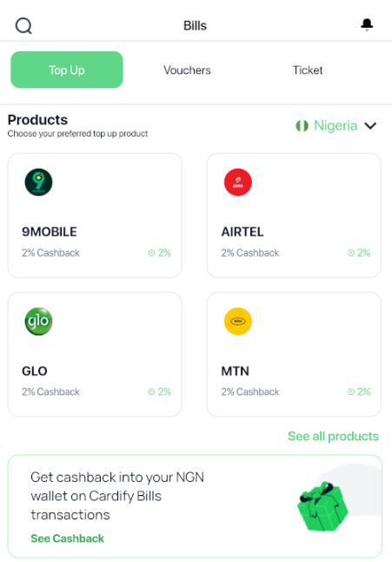Image resolution: width=392 pixels, height=562 pixels.
Task: Click the Nigeria flag icon
Action: click(x=302, y=126)
